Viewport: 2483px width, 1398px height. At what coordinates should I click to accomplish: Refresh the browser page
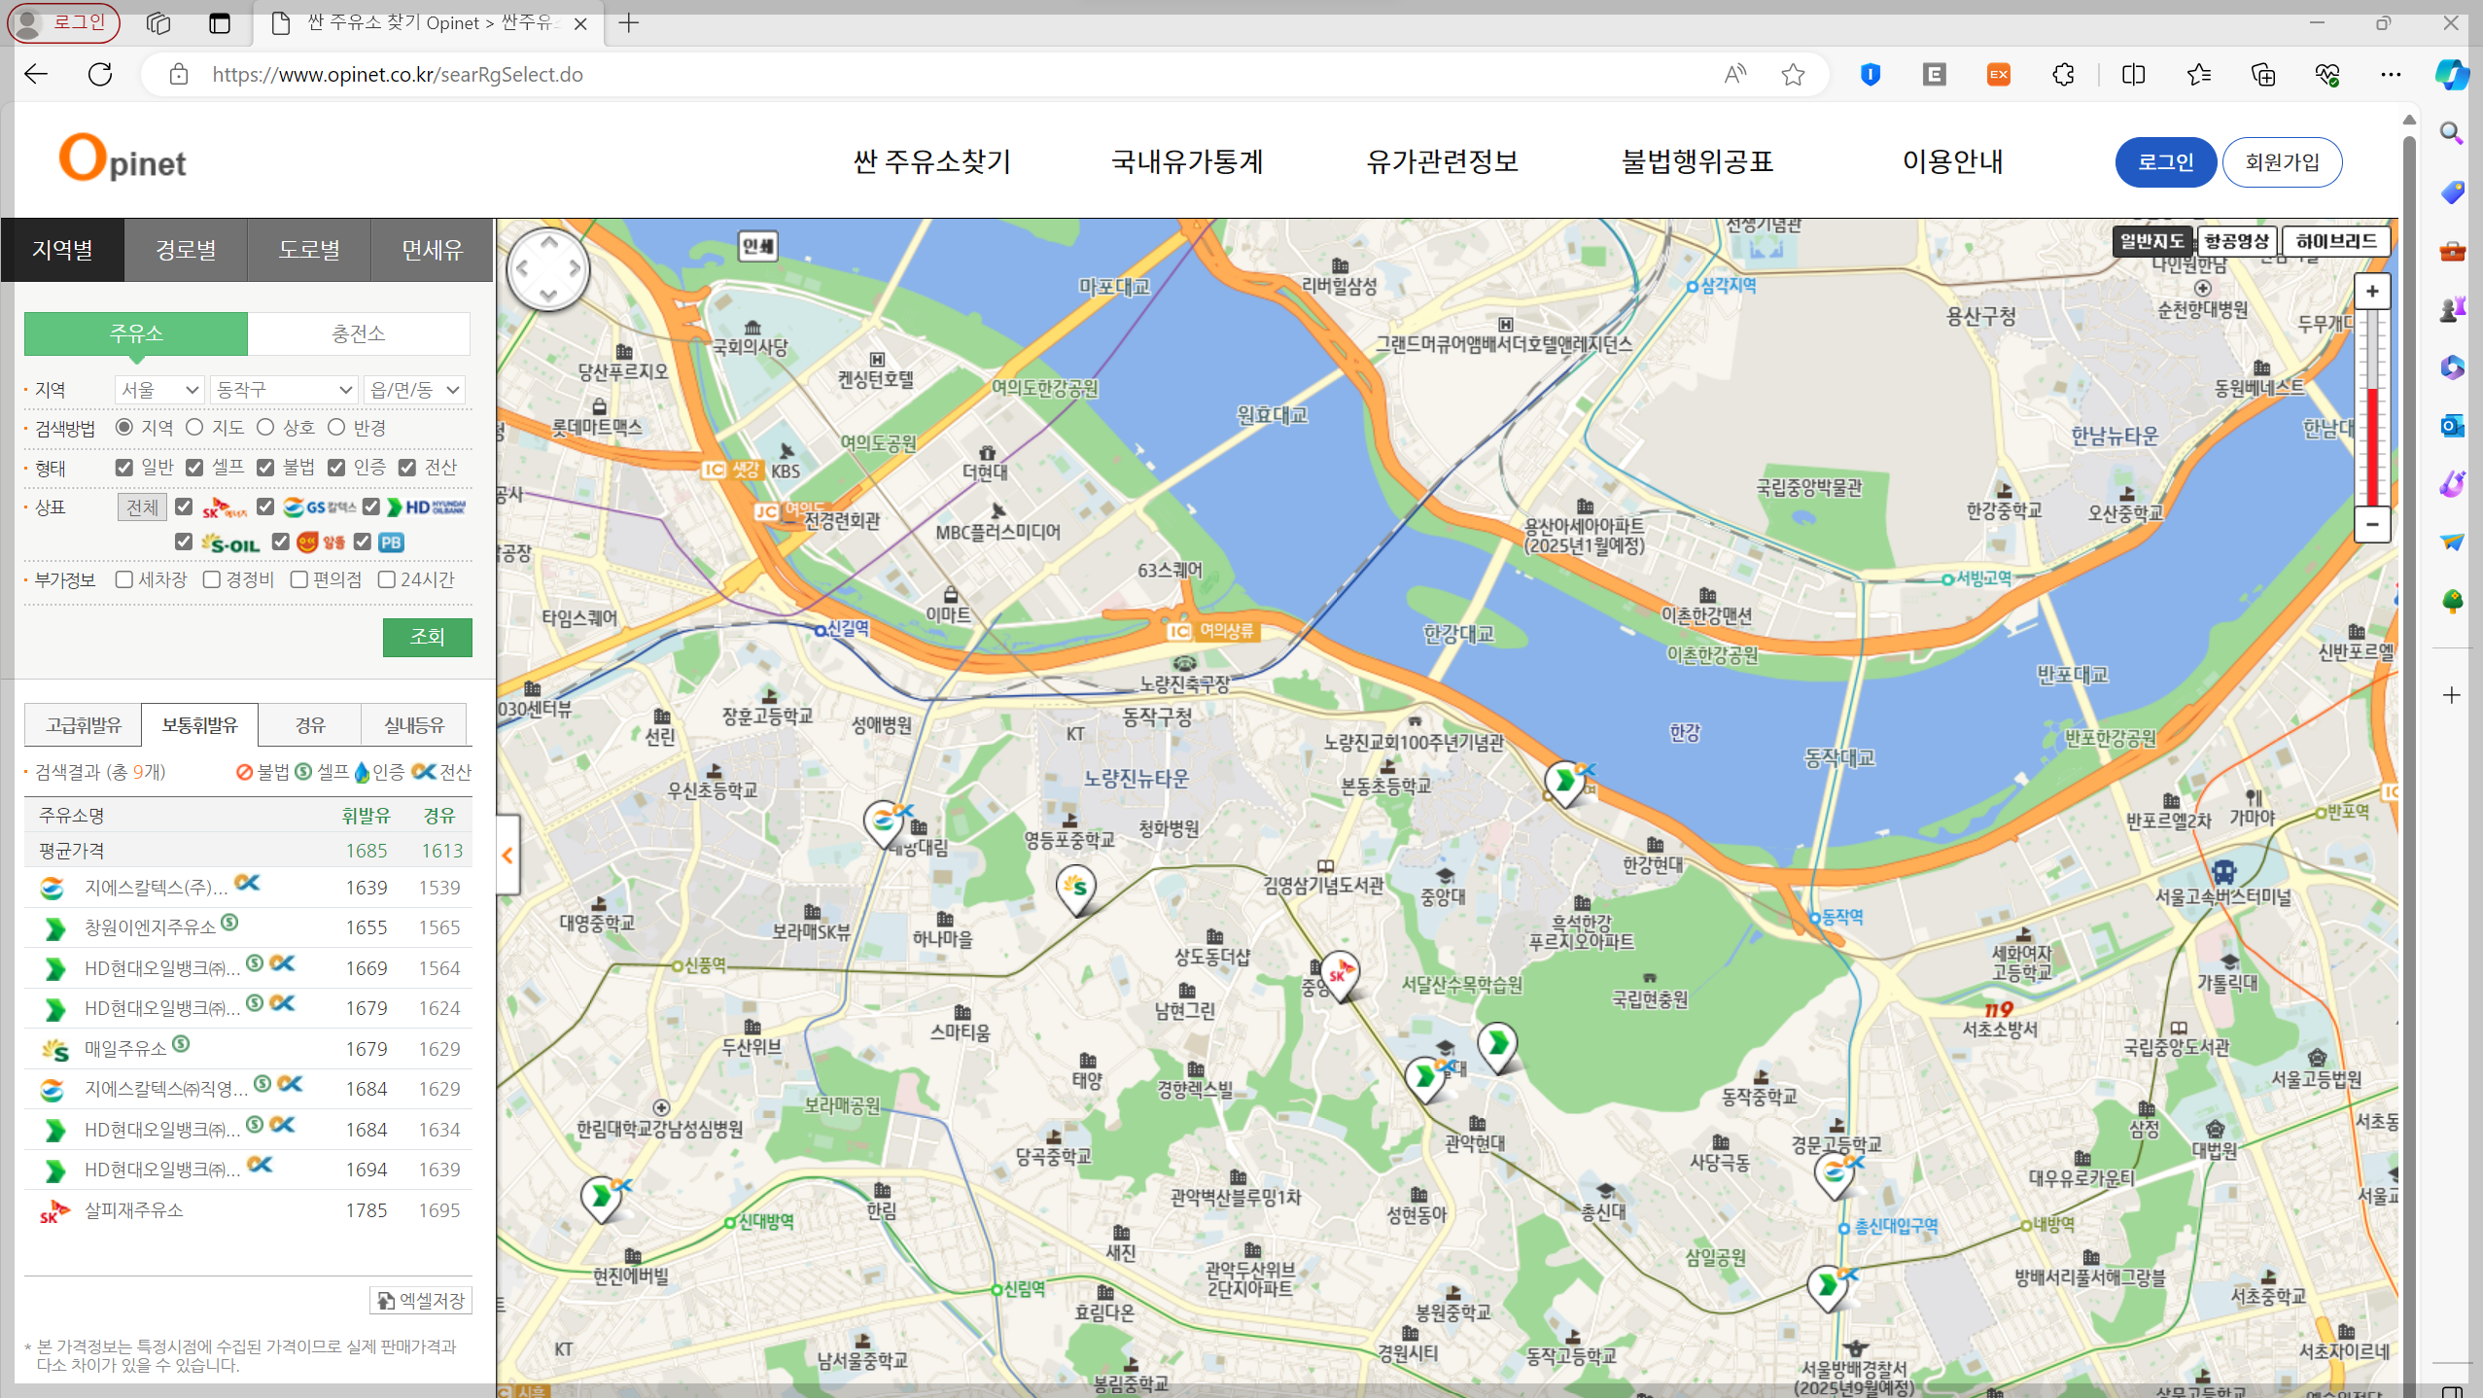[100, 74]
